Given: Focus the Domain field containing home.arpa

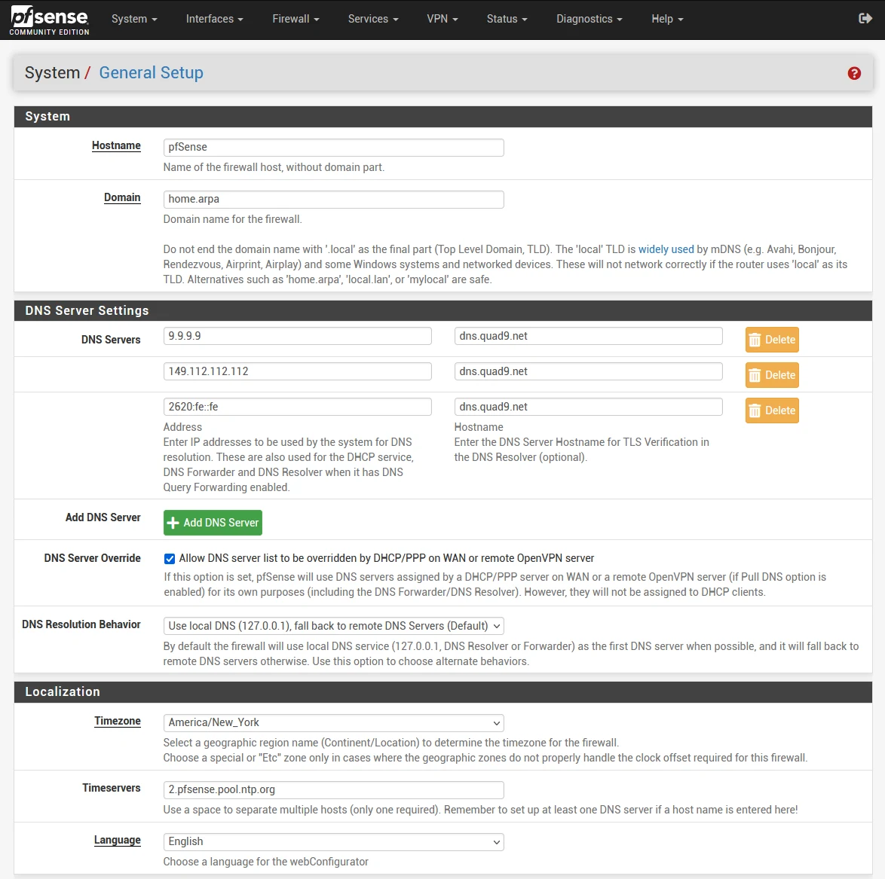Looking at the screenshot, I should [x=333, y=200].
